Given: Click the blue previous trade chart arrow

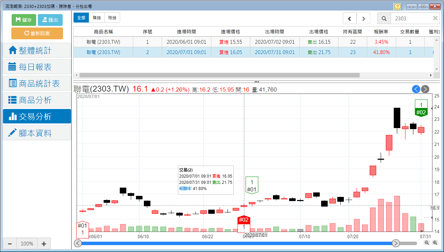Looking at the screenshot, I should tap(416, 89).
